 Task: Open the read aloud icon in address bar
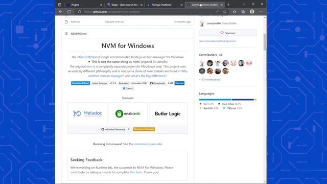(217, 12)
